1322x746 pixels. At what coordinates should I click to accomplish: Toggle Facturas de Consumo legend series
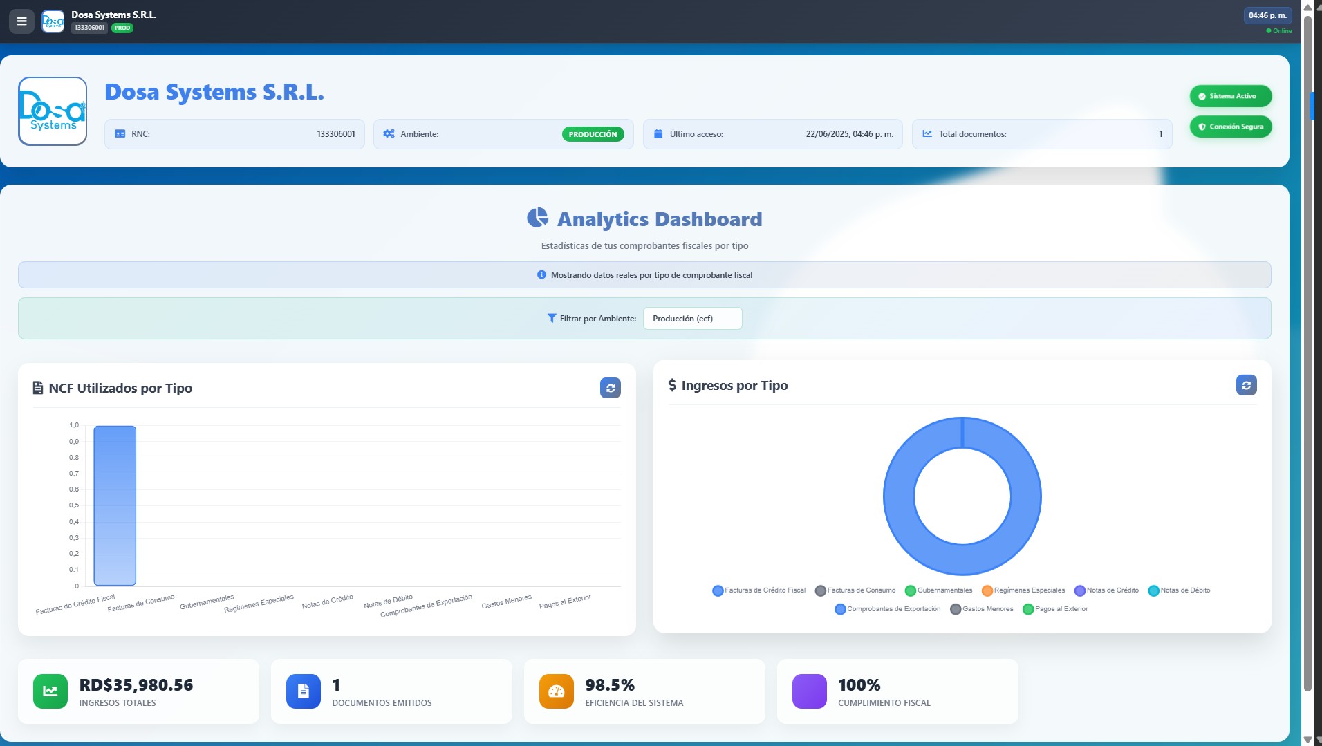pyautogui.click(x=855, y=590)
